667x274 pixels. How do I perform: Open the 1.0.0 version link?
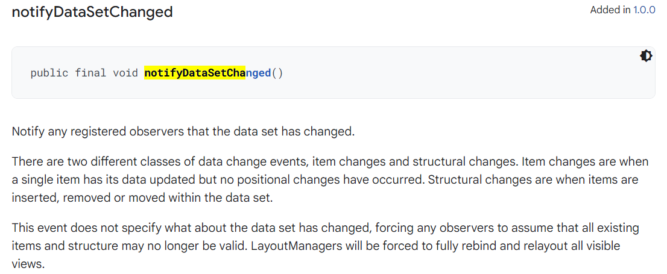point(644,10)
